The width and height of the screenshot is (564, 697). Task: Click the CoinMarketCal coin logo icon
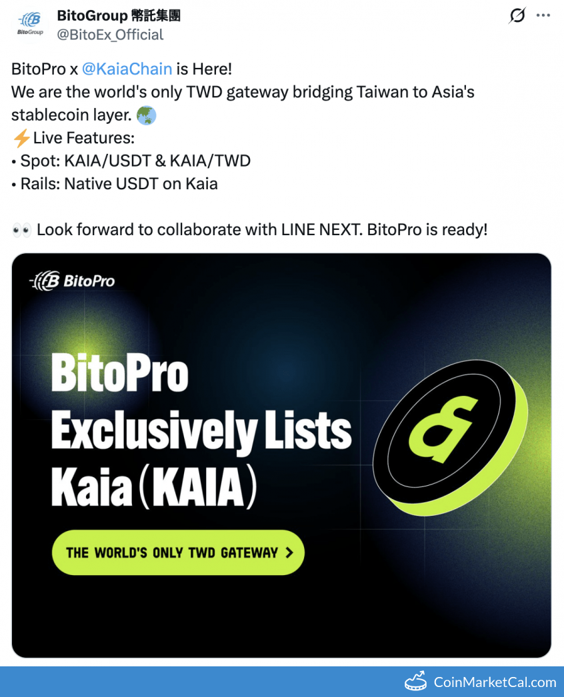coord(416,682)
